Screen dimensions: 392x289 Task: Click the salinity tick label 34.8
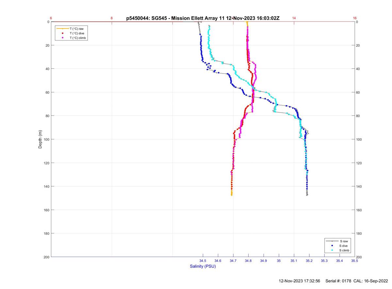pyautogui.click(x=248, y=261)
